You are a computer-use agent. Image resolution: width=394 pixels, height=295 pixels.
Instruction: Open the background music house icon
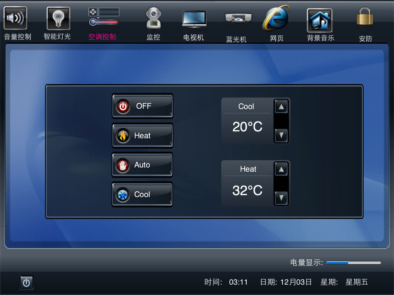tap(320, 20)
